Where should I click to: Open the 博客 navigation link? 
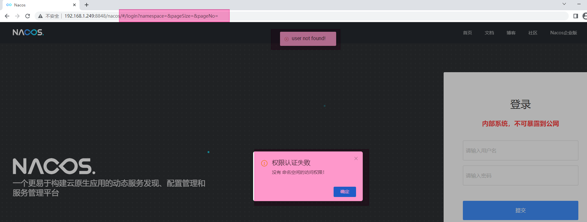pyautogui.click(x=511, y=33)
